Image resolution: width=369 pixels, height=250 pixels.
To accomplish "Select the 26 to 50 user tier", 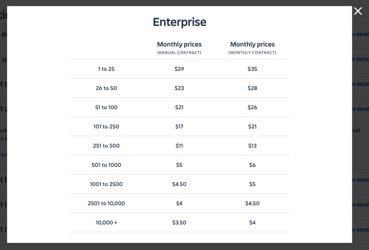I will click(x=106, y=88).
